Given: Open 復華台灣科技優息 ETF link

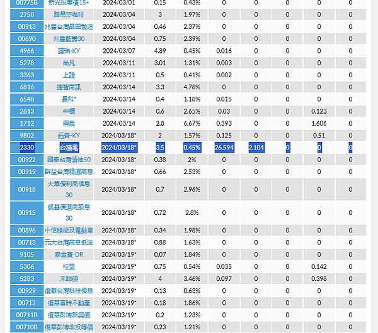Looking at the screenshot, I should point(69,291).
